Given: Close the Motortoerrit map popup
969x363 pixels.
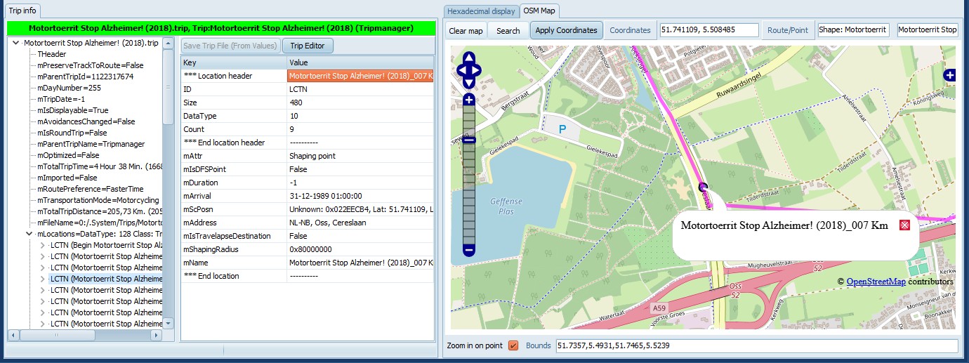Looking at the screenshot, I should tap(904, 225).
